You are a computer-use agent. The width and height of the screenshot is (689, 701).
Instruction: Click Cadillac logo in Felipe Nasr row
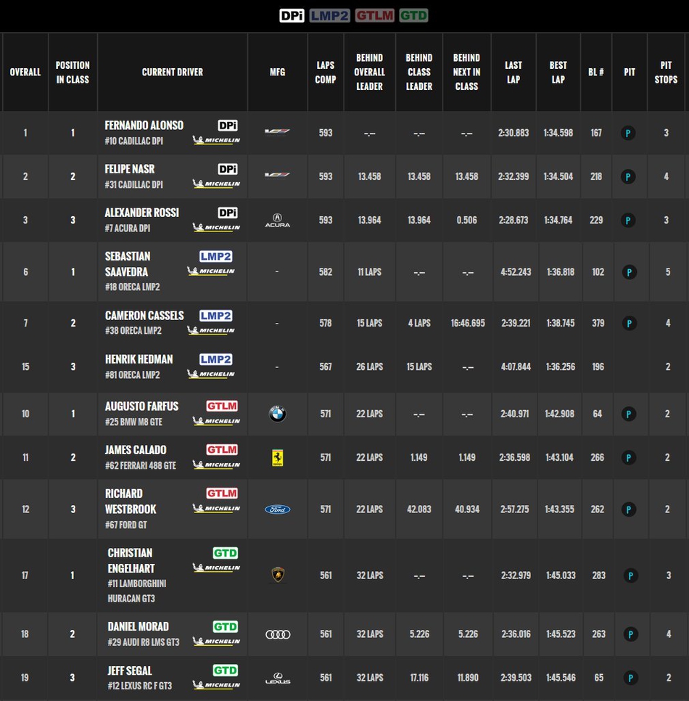277,175
